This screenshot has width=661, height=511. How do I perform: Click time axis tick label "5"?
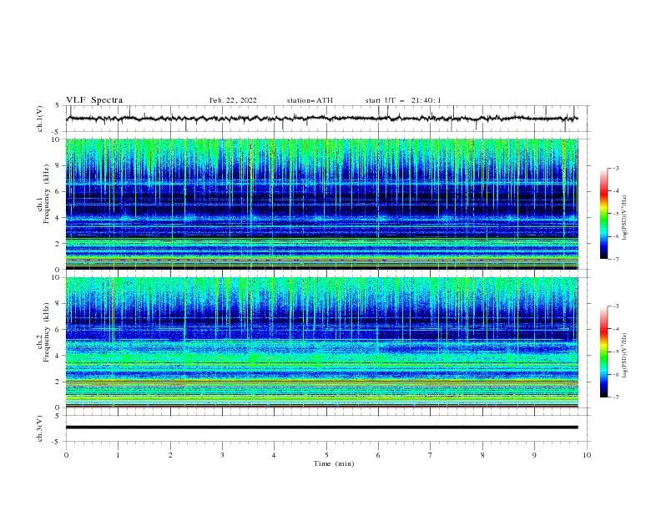point(326,455)
